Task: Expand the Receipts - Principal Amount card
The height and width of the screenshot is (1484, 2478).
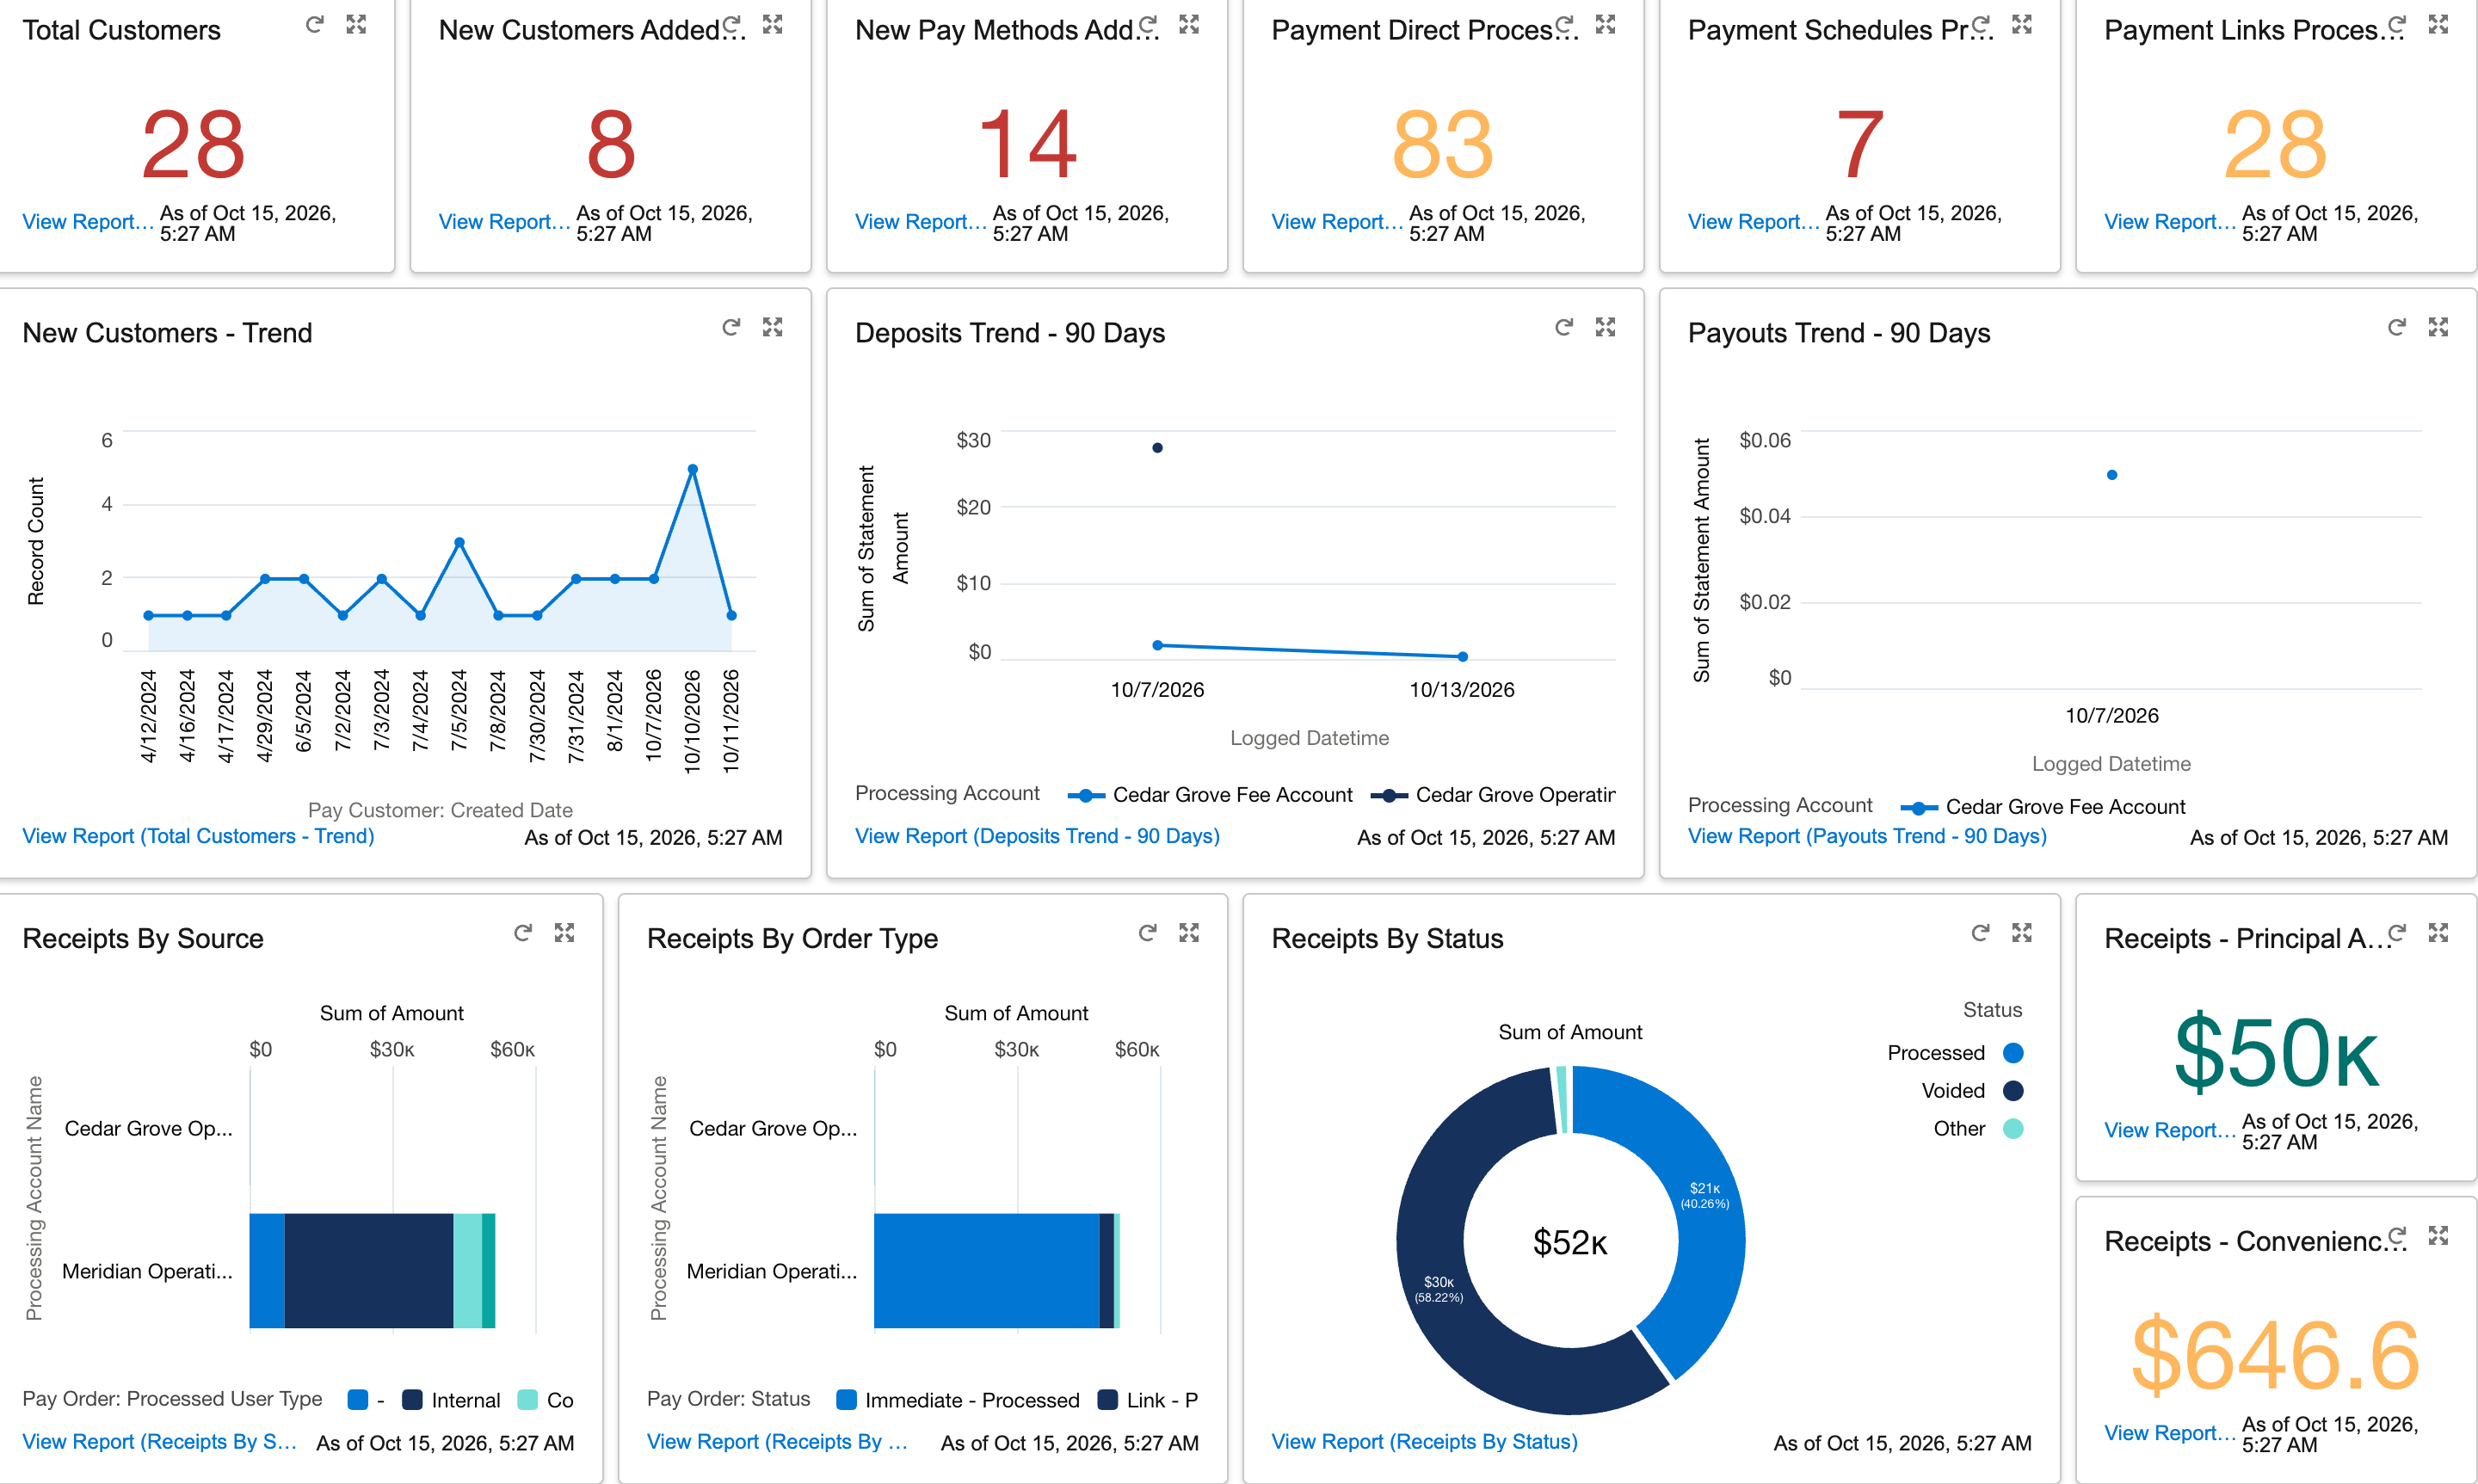Action: pos(2439,933)
